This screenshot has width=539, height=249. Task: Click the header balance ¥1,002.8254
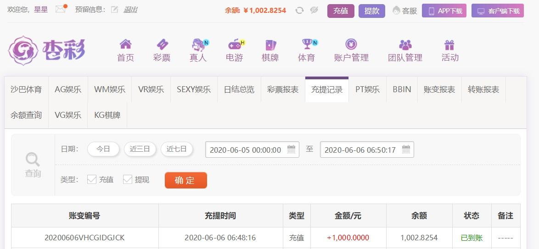[265, 11]
